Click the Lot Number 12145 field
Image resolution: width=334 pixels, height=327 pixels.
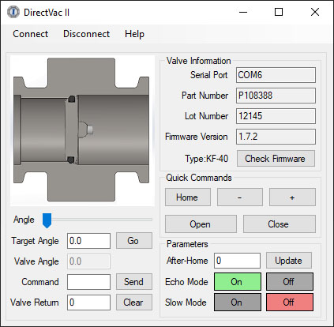(x=276, y=116)
